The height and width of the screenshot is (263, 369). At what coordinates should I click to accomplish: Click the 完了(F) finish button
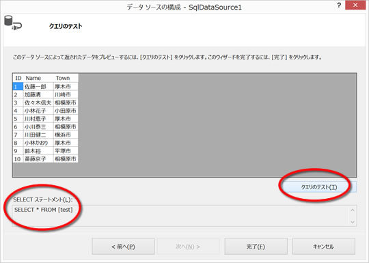click(x=256, y=247)
